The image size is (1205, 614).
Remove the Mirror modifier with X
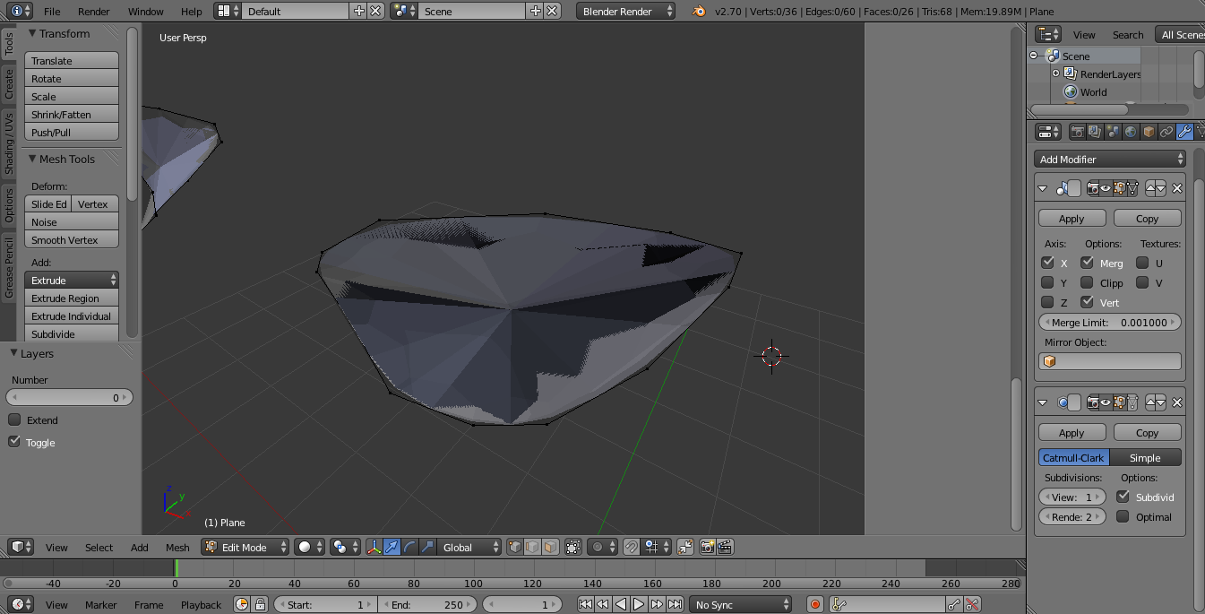click(x=1177, y=188)
